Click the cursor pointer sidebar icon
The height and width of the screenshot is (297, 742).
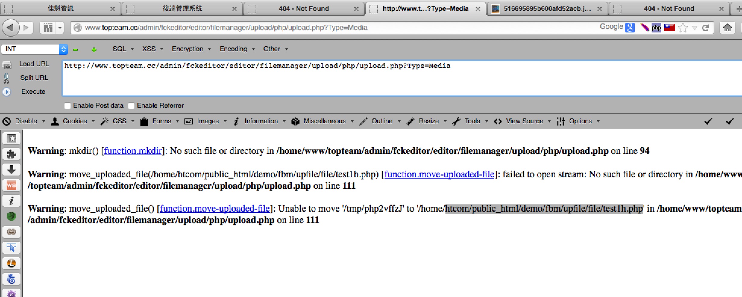click(x=11, y=248)
